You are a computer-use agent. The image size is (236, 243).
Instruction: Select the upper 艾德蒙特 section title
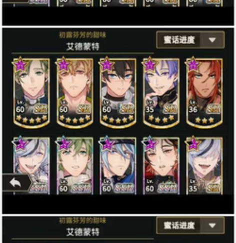tap(82, 47)
